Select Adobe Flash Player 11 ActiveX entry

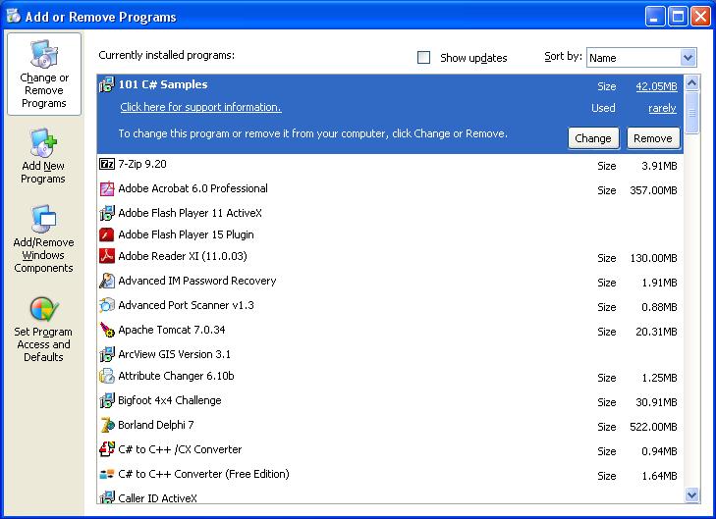click(390, 213)
